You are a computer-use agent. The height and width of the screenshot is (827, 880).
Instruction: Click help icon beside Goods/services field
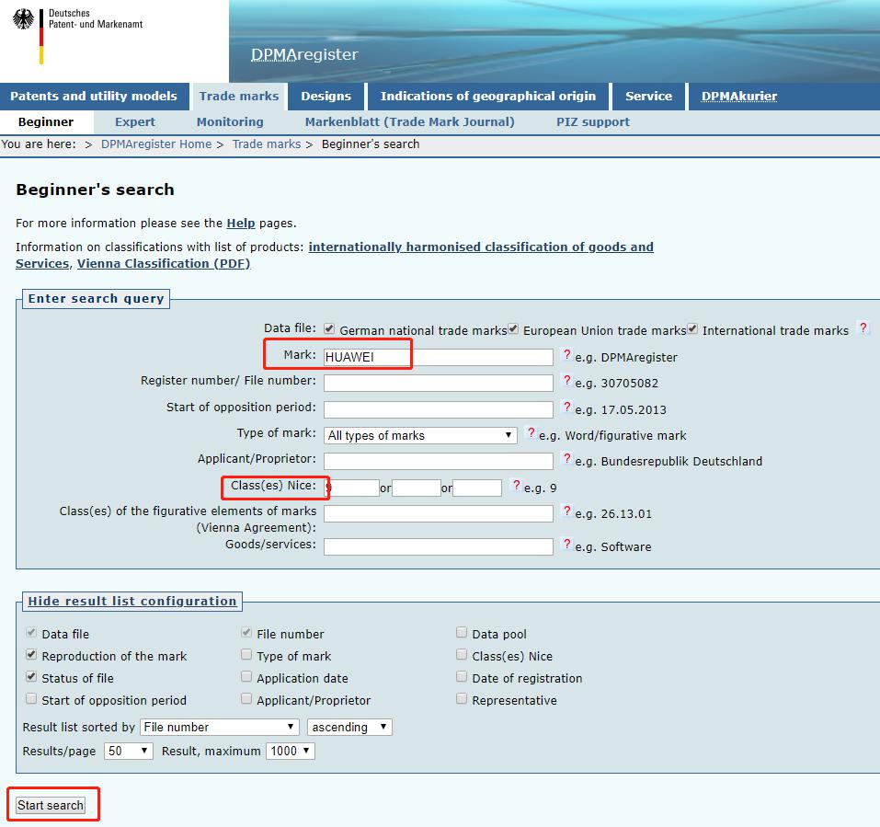tap(567, 544)
